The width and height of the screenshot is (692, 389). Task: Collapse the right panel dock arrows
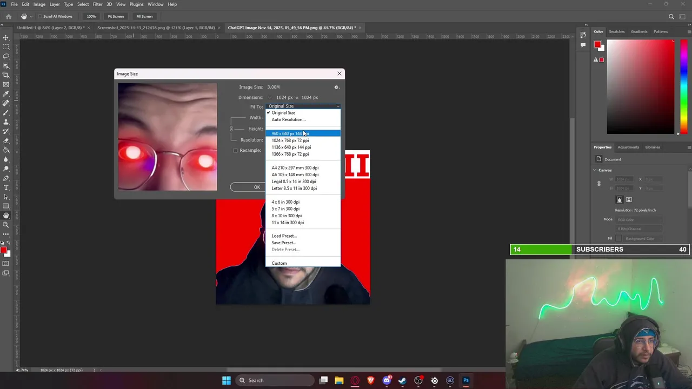pos(689,24)
